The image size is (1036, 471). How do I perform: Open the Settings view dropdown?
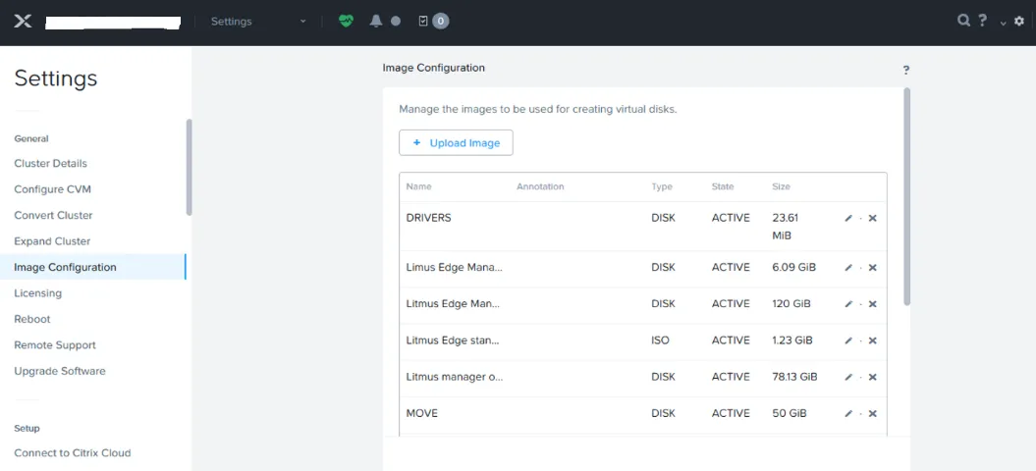tap(258, 22)
